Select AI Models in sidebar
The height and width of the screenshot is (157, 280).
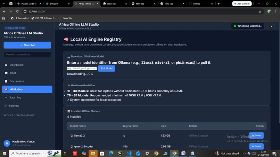tap(27, 89)
